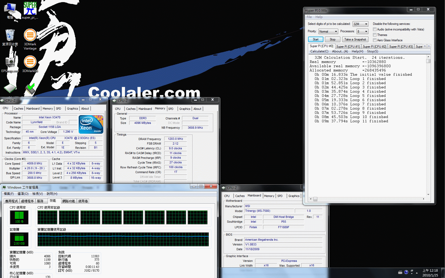Click the Hyper PI log horizontal scrollbar thumb
This screenshot has height=278, width=445.
tap(315, 199)
